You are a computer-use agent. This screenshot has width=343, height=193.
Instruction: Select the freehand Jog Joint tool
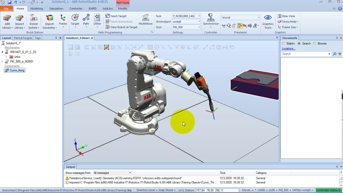pos(234,26)
